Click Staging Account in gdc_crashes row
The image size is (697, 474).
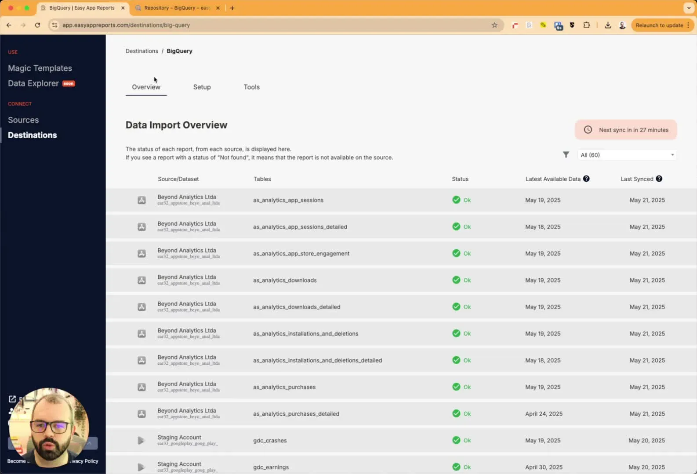tap(179, 437)
